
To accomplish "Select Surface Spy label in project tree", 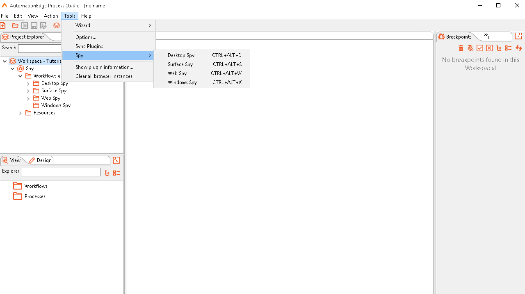I will pos(54,91).
